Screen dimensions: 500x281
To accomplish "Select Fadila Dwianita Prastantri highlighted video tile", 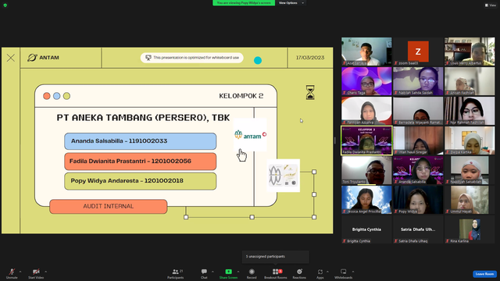I will [x=366, y=140].
